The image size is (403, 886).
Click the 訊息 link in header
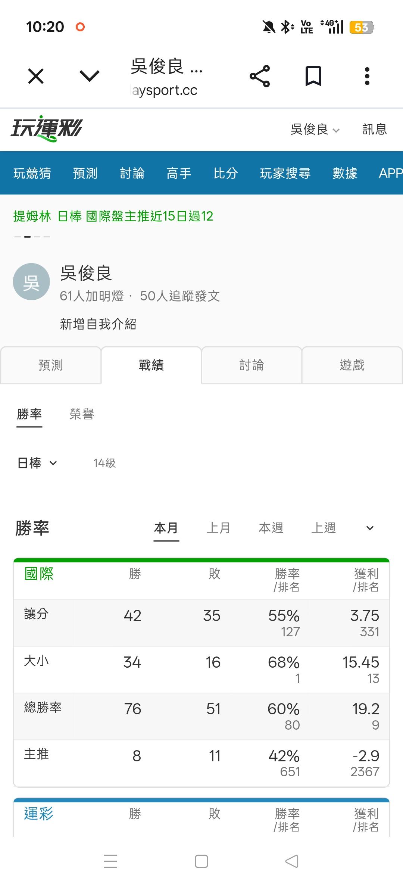point(375,130)
